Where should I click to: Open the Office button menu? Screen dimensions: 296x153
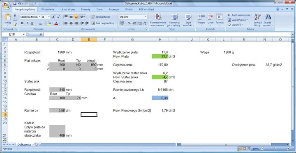pos(7,5)
